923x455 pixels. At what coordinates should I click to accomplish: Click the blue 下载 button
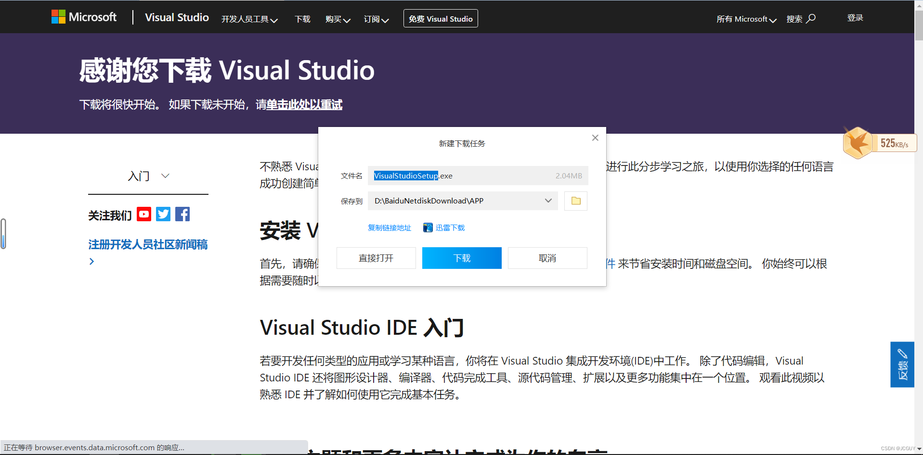pyautogui.click(x=462, y=258)
